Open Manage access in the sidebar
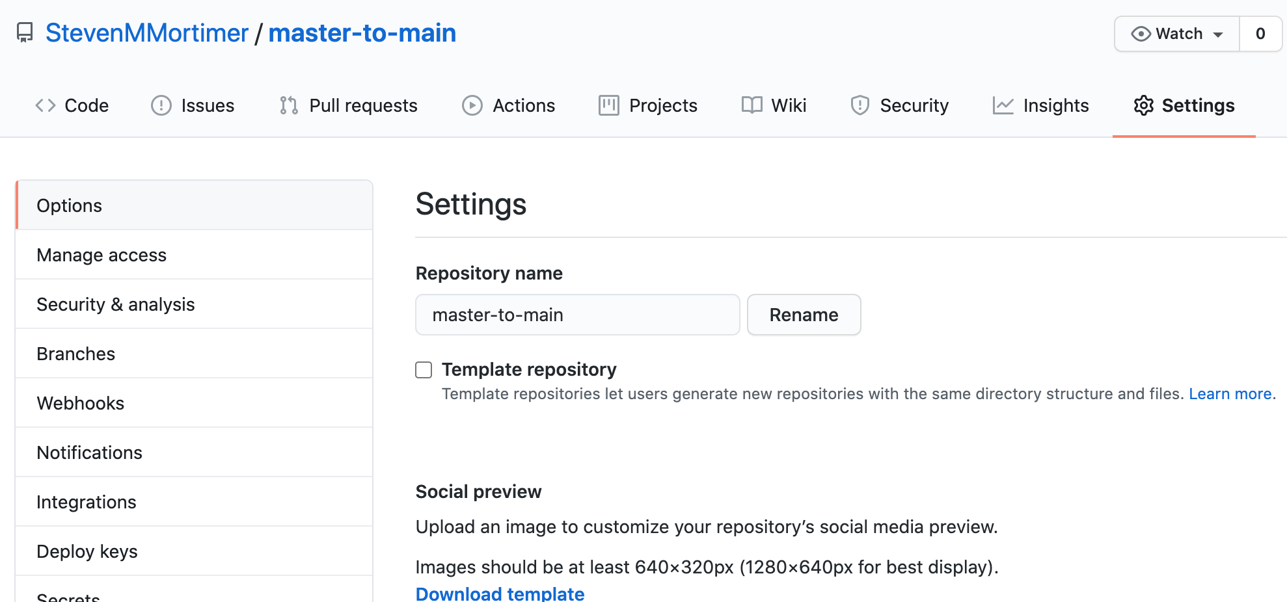Image resolution: width=1287 pixels, height=602 pixels. point(102,255)
